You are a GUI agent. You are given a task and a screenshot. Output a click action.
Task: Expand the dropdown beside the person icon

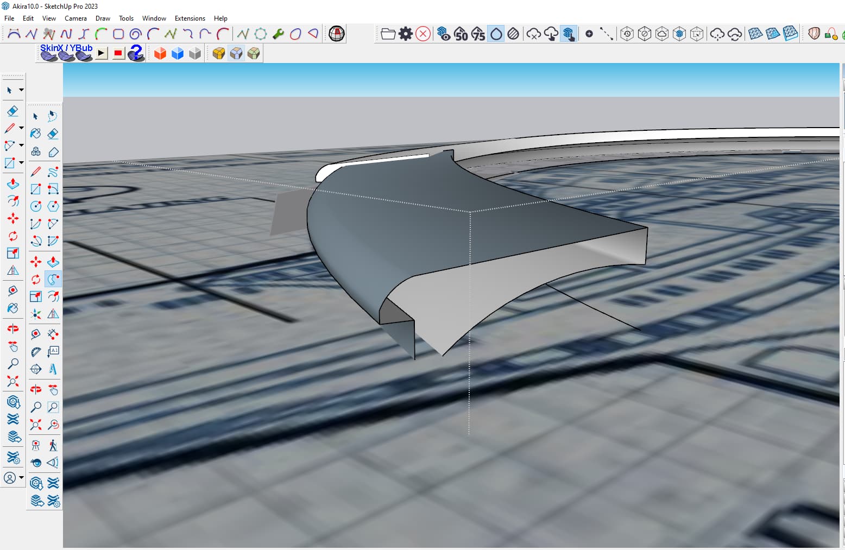[x=21, y=478]
